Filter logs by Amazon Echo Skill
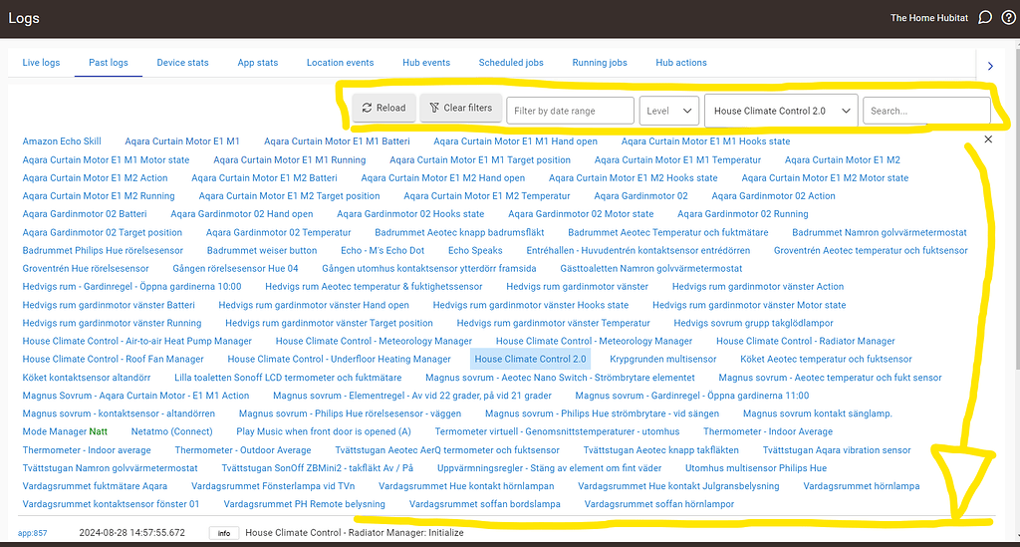This screenshot has width=1020, height=547. point(62,141)
